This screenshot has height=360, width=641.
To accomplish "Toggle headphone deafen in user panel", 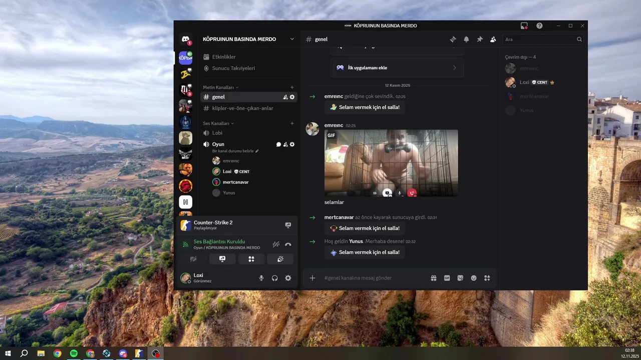I will click(275, 278).
